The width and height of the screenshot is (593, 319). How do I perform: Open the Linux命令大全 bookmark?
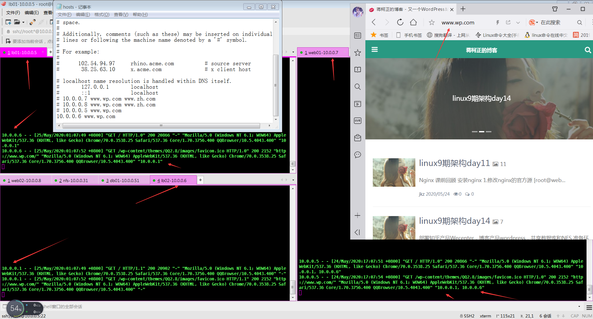(x=497, y=35)
